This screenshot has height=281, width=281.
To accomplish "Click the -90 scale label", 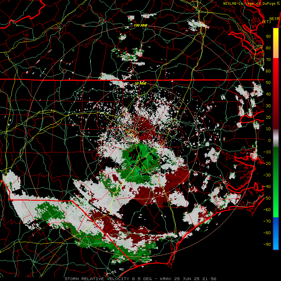I will pos(267,244).
